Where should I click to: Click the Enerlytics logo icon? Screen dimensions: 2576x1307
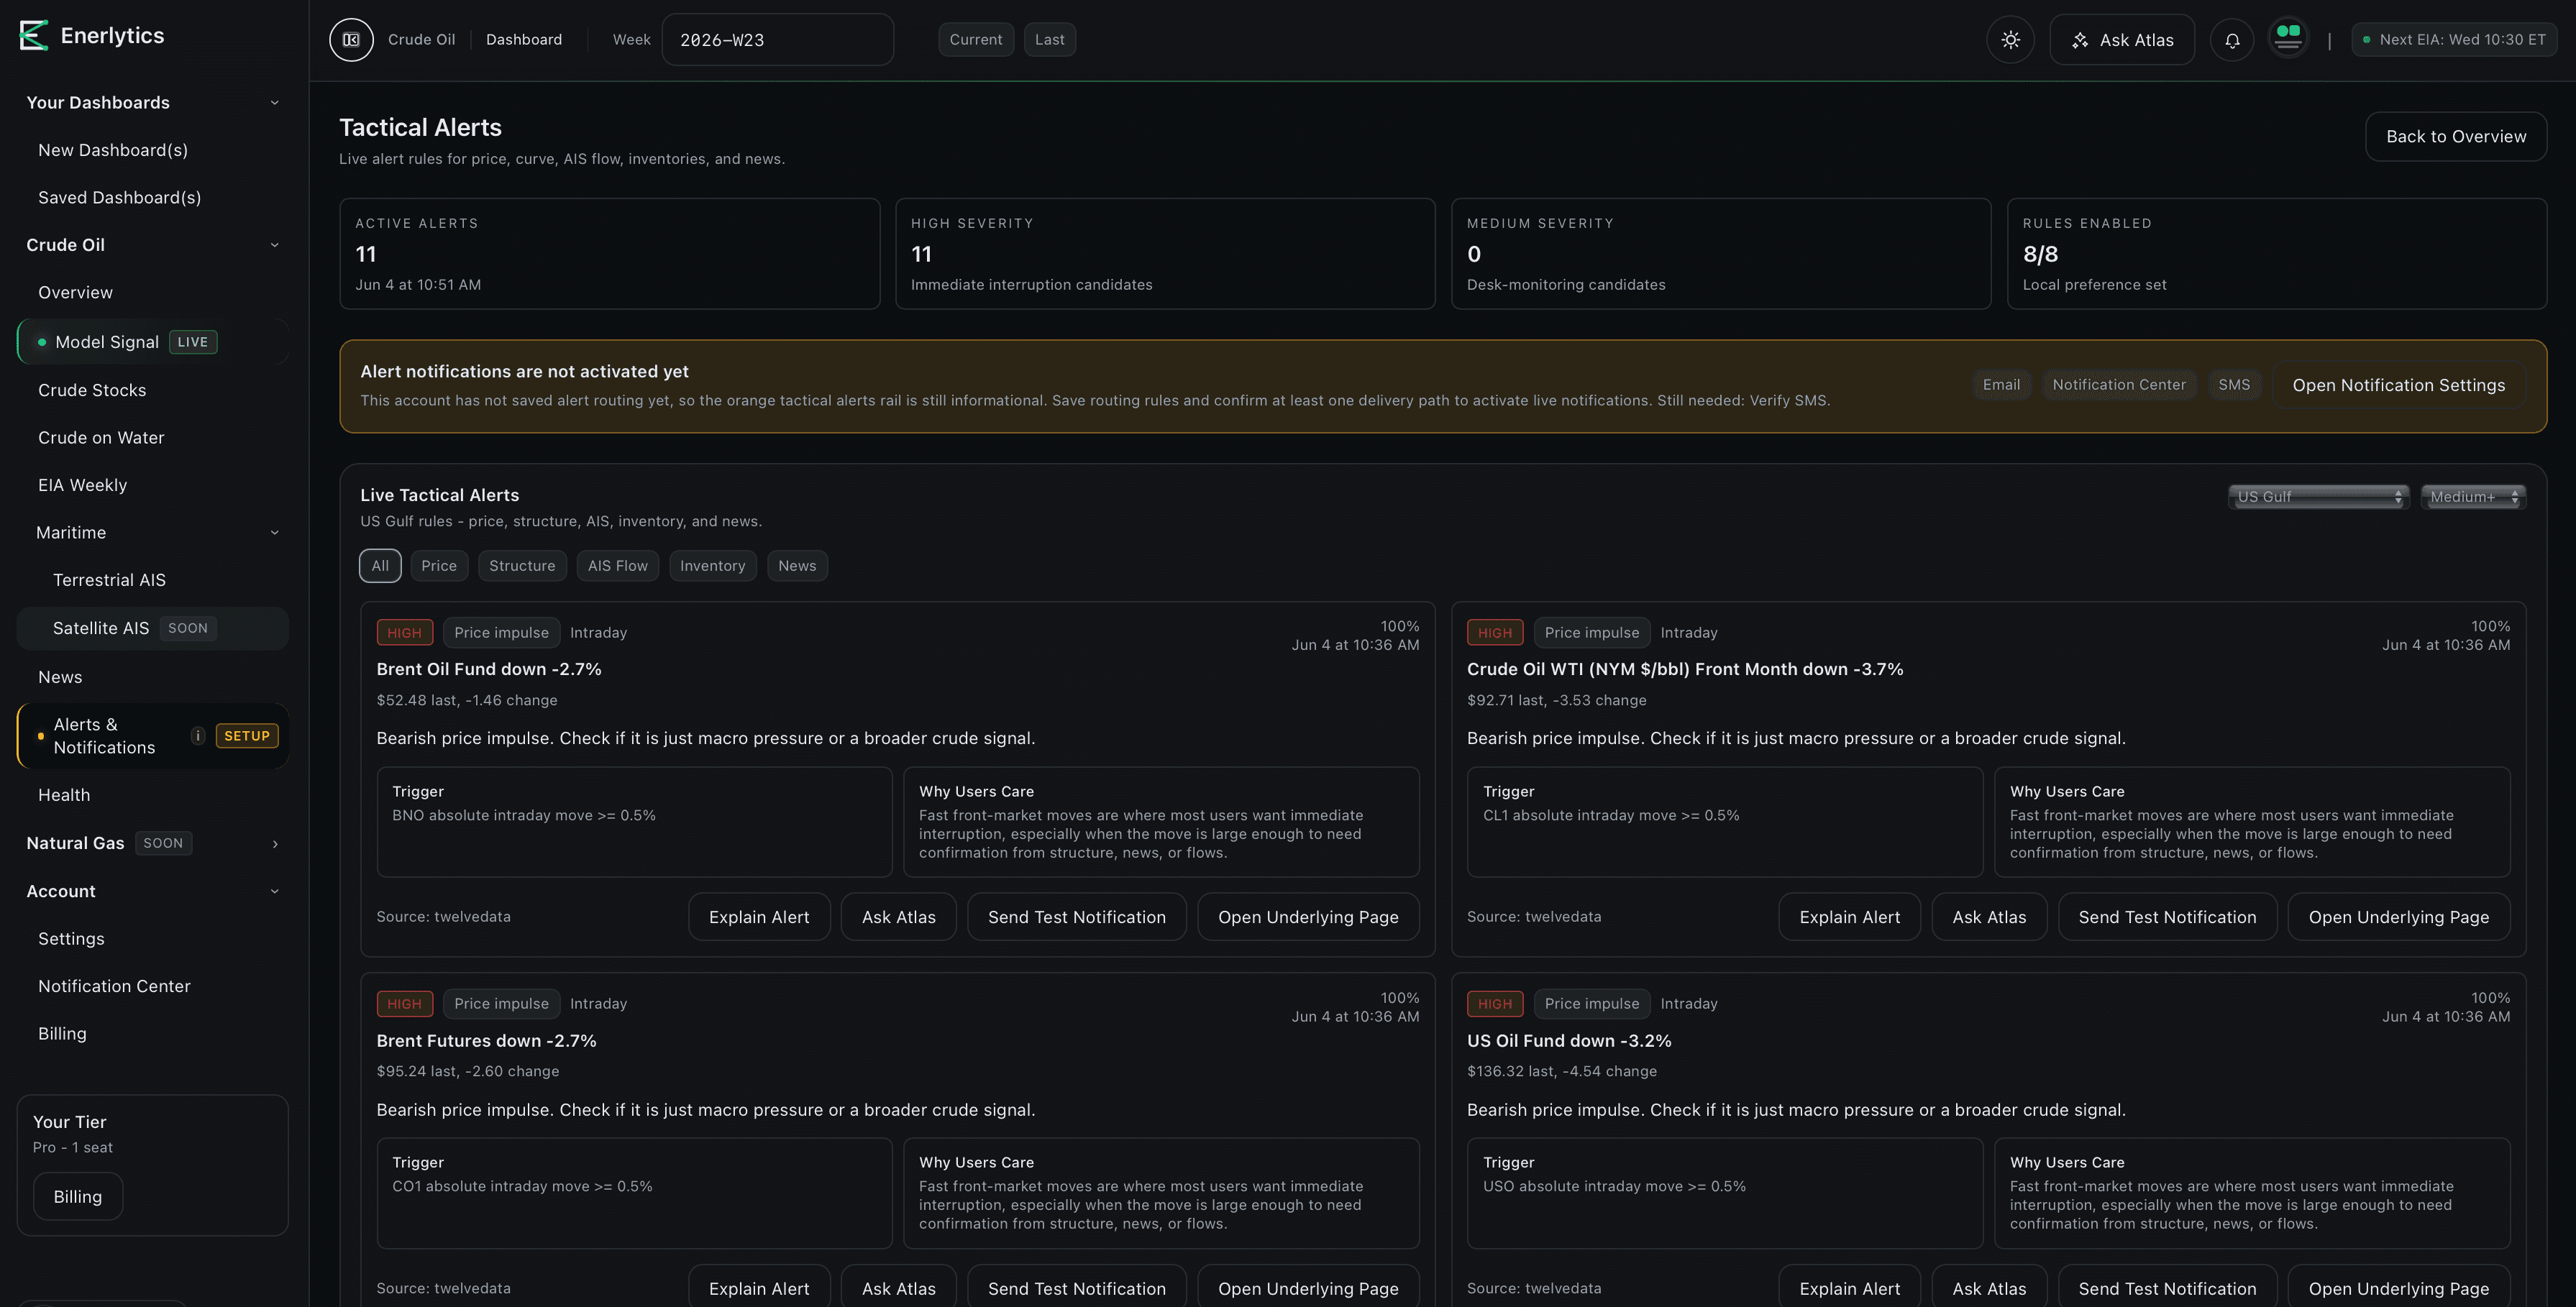pyautogui.click(x=34, y=35)
